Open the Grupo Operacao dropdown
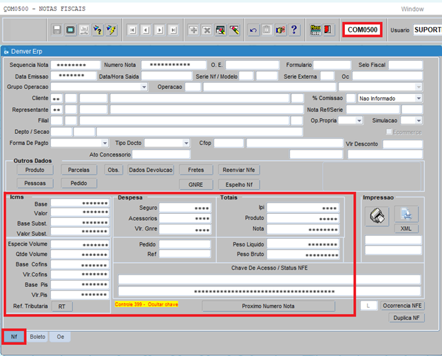The image size is (442, 356). (x=144, y=87)
